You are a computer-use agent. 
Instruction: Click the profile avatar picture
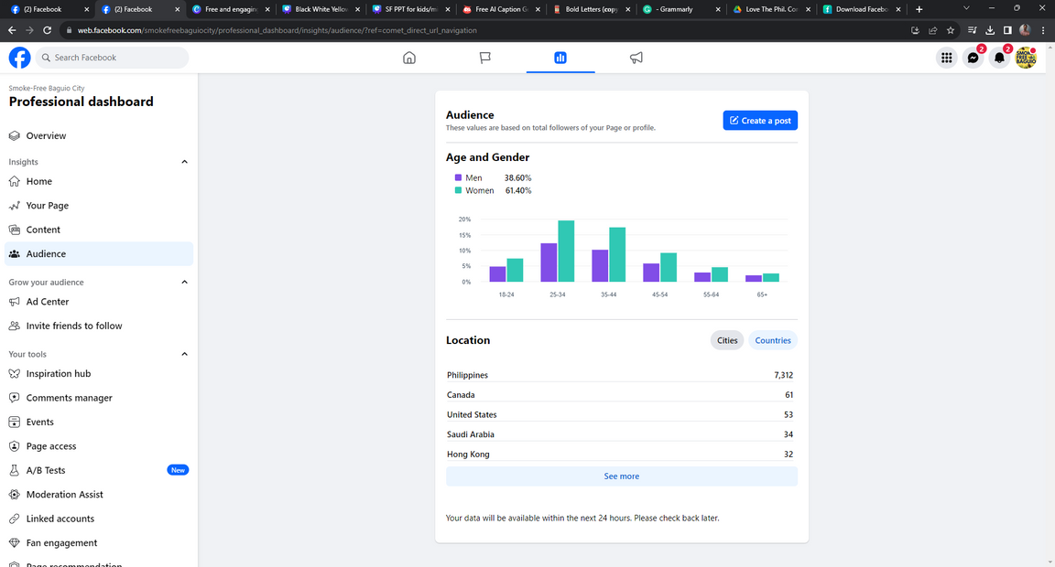(x=1026, y=59)
